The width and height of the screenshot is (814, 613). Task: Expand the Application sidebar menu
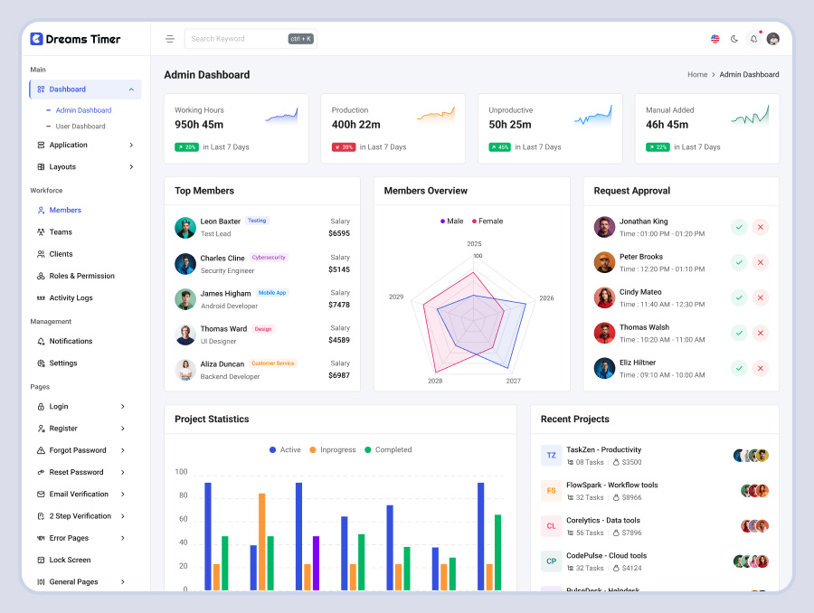(85, 145)
